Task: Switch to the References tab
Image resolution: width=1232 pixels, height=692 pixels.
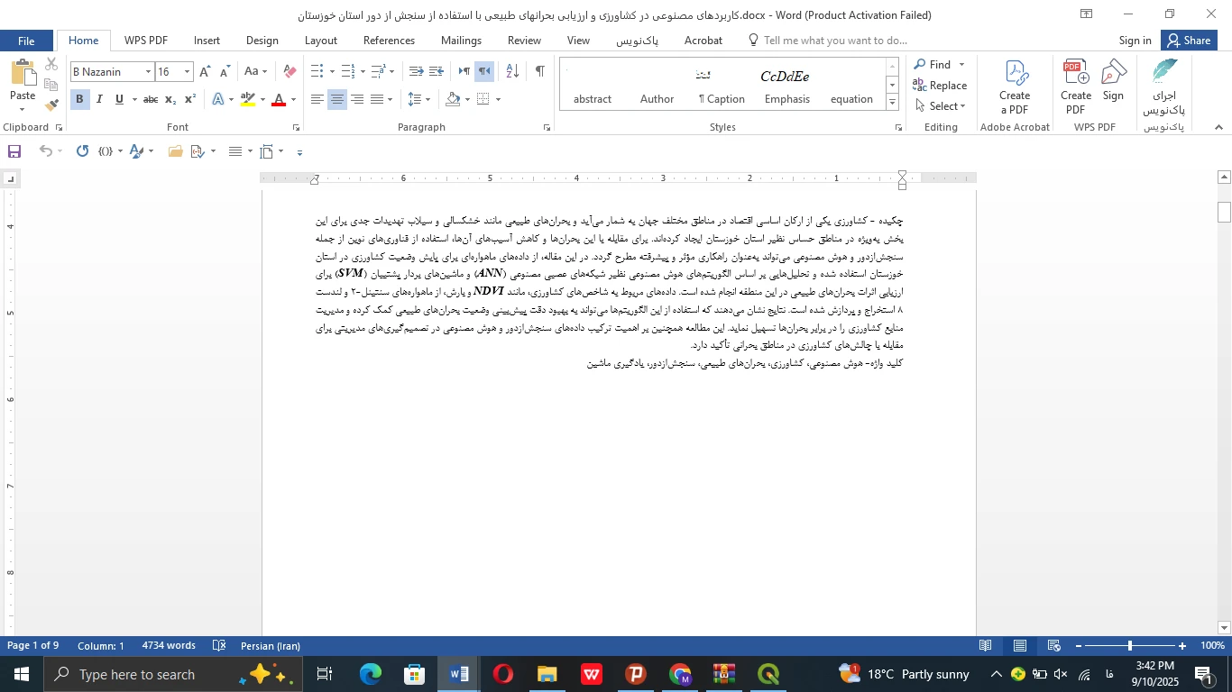Action: [x=389, y=41]
